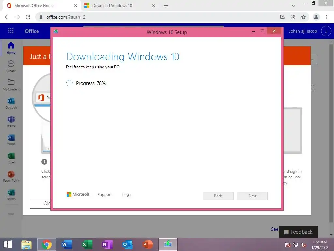
Task: Launch Teams from the Office sidebar
Action: click(11, 122)
